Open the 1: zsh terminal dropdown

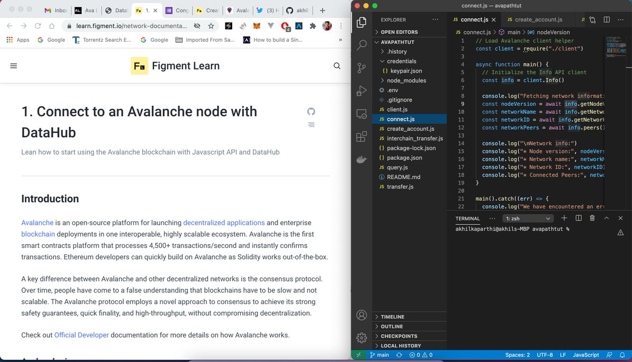528,218
